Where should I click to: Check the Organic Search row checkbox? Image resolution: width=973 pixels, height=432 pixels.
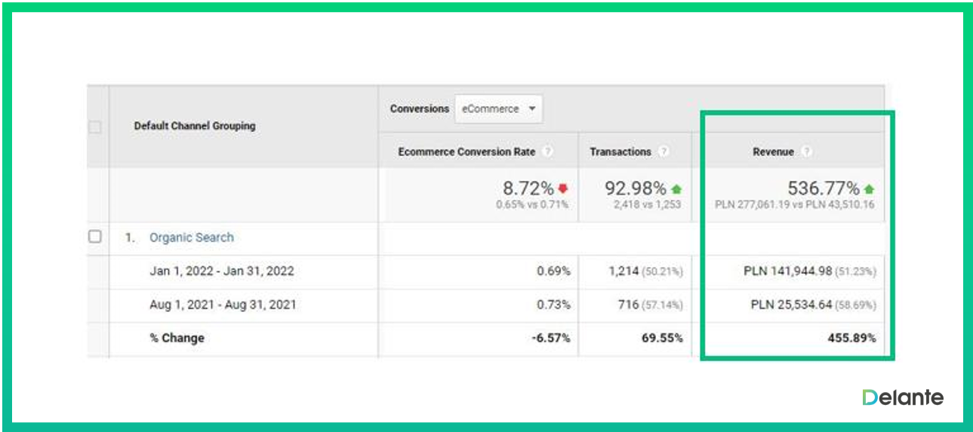[95, 237]
